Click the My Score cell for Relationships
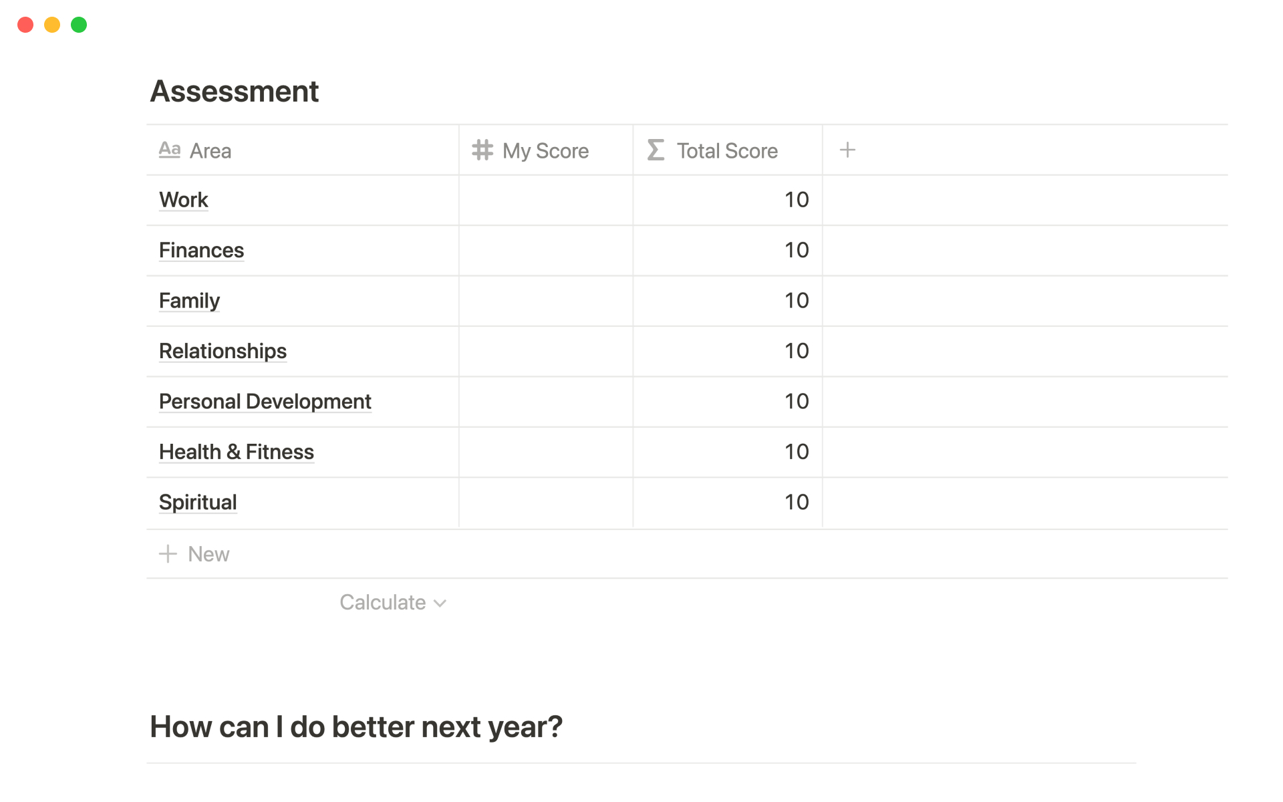This screenshot has width=1283, height=802. point(546,352)
